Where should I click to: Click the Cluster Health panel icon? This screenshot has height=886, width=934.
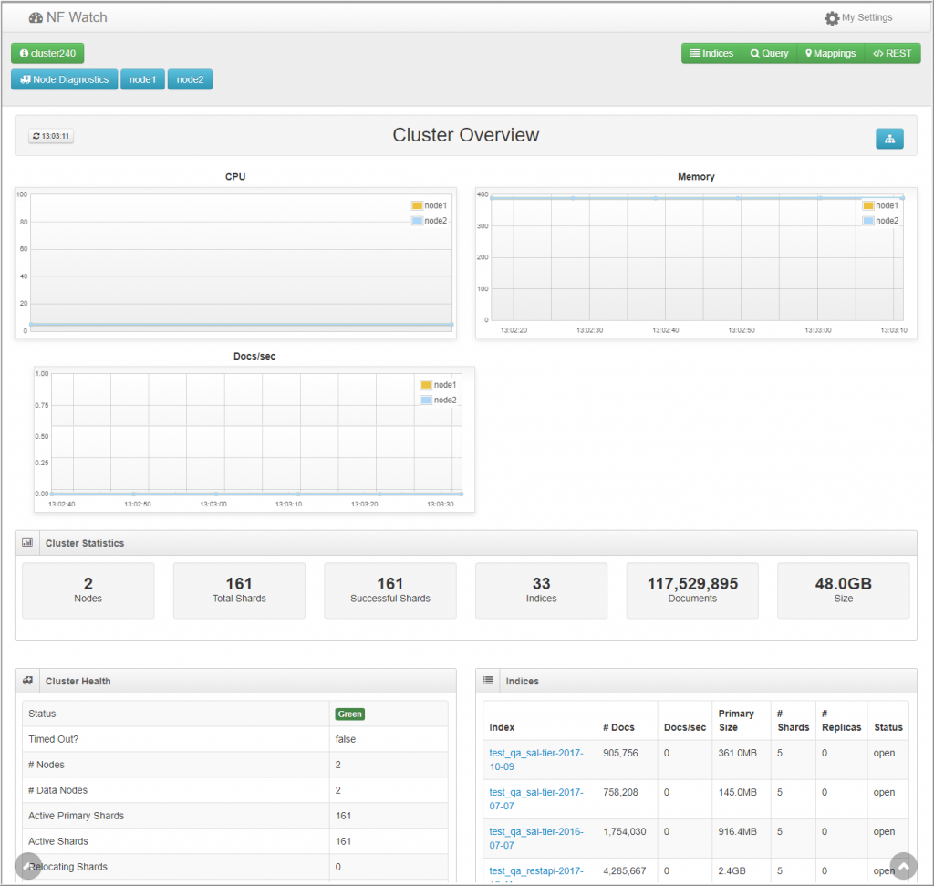pyautogui.click(x=27, y=681)
